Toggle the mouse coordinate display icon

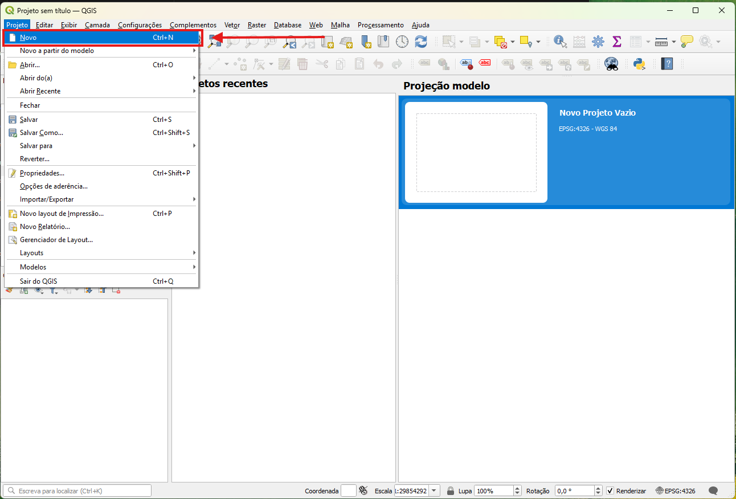click(363, 490)
